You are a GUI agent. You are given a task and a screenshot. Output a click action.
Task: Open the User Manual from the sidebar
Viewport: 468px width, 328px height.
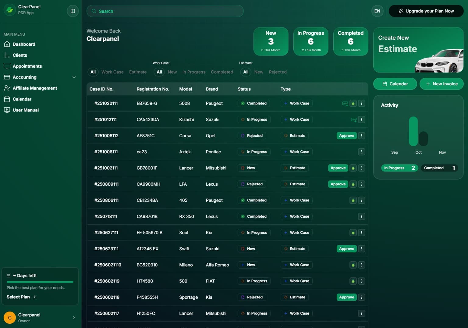coord(26,110)
